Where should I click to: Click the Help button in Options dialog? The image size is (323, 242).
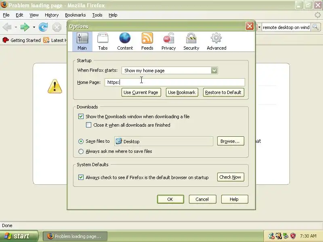(x=235, y=199)
